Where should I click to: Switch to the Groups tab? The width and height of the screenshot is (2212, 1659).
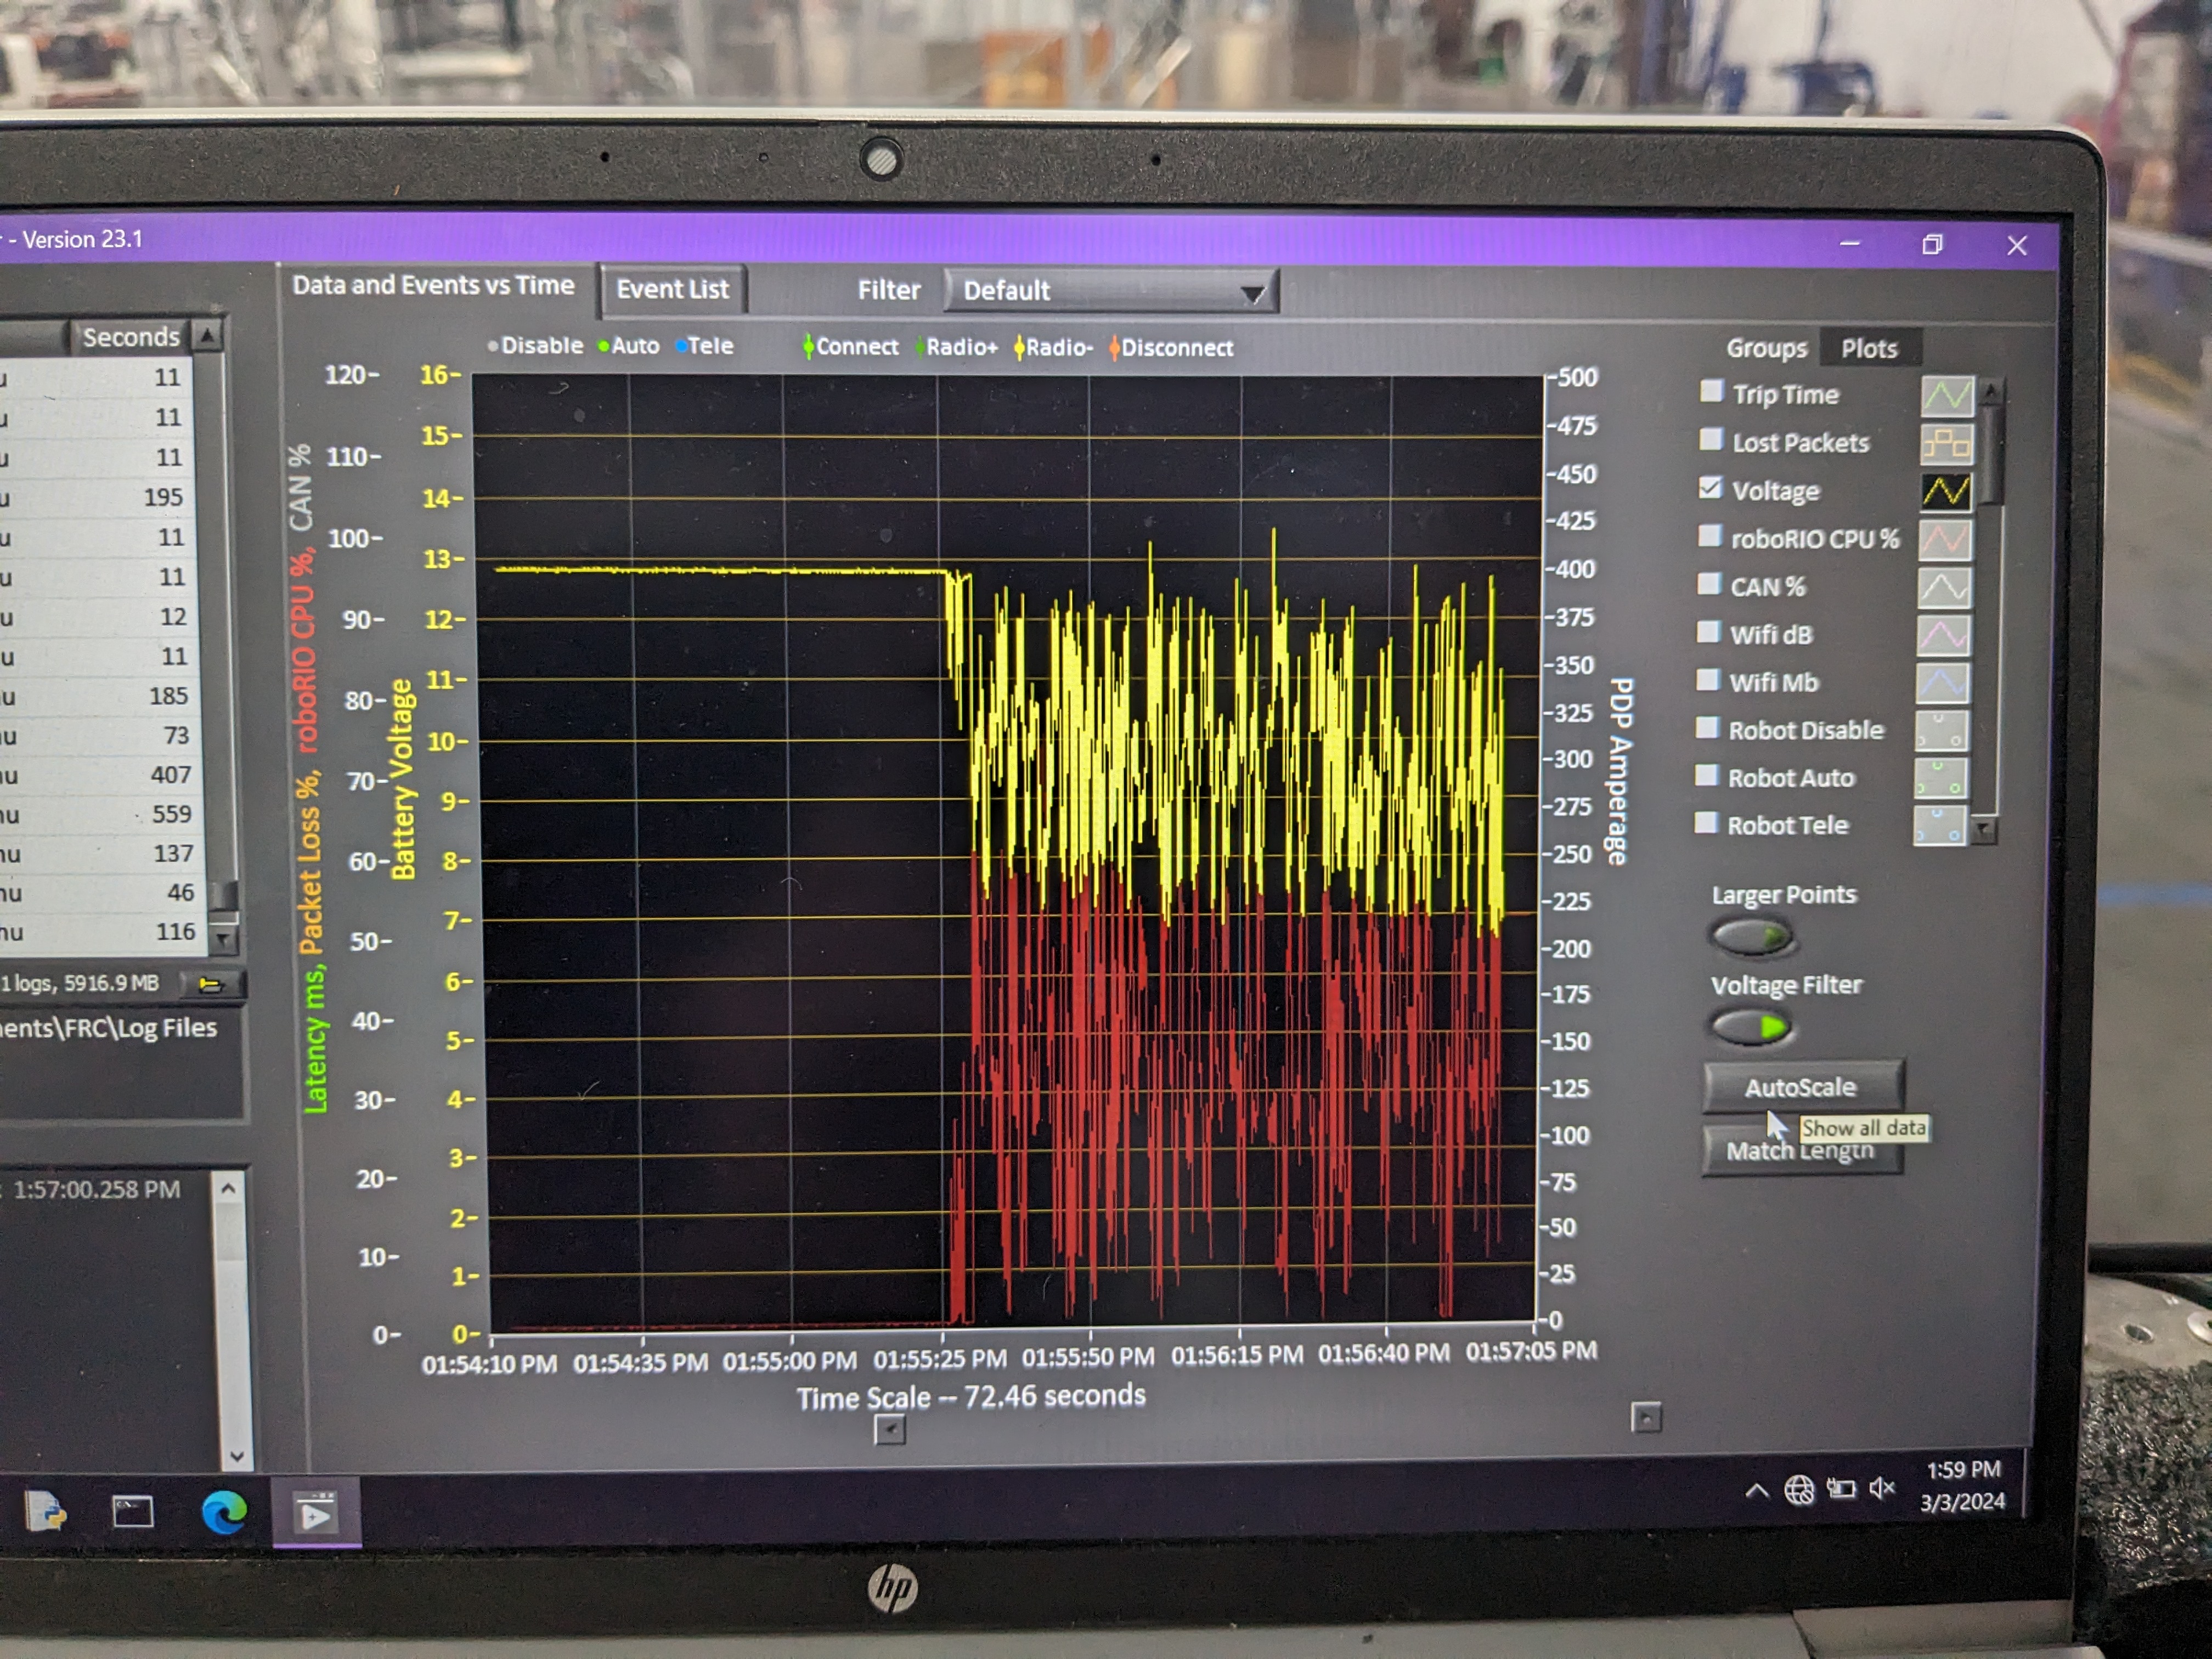1766,348
